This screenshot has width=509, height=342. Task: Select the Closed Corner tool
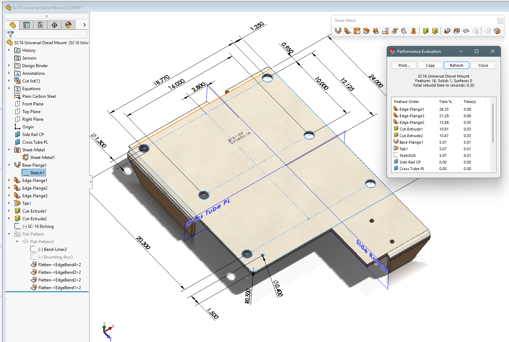[x=385, y=31]
